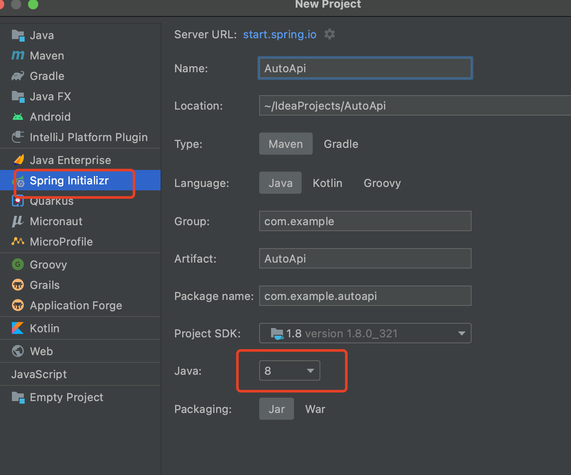Select Java in the project type list
571x475 pixels.
point(80,35)
